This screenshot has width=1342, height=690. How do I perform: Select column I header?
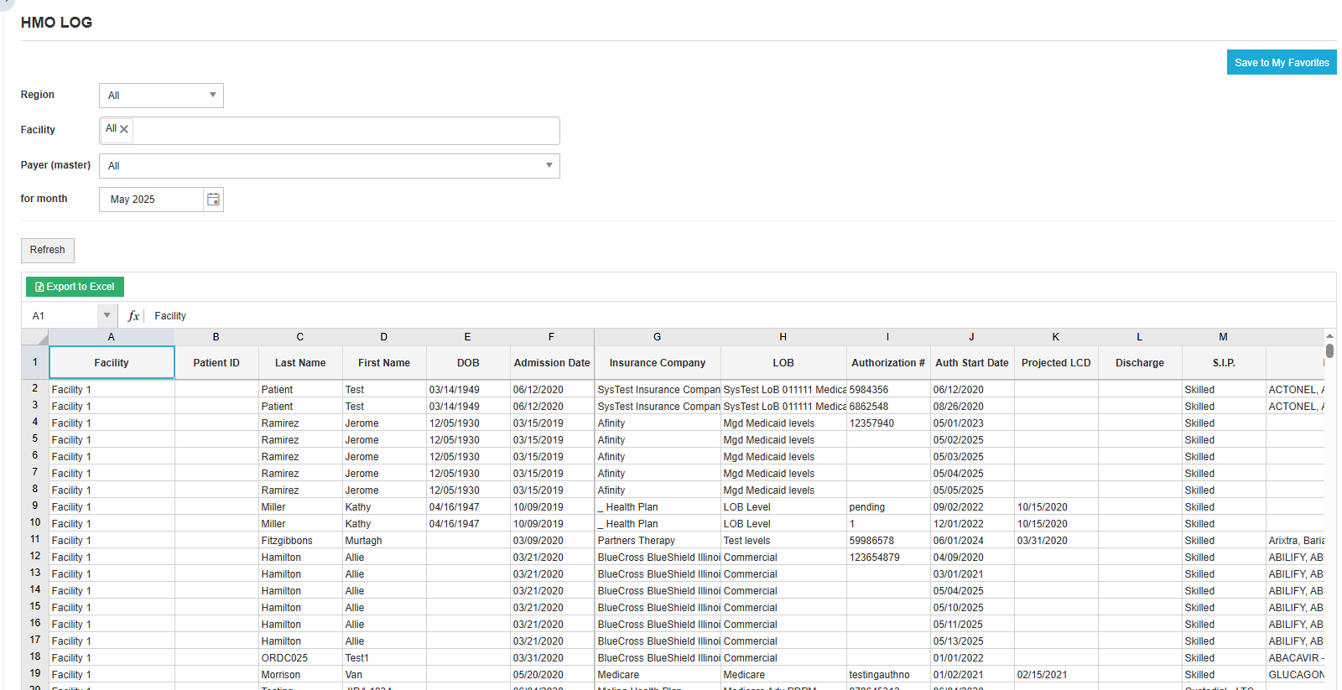point(888,337)
